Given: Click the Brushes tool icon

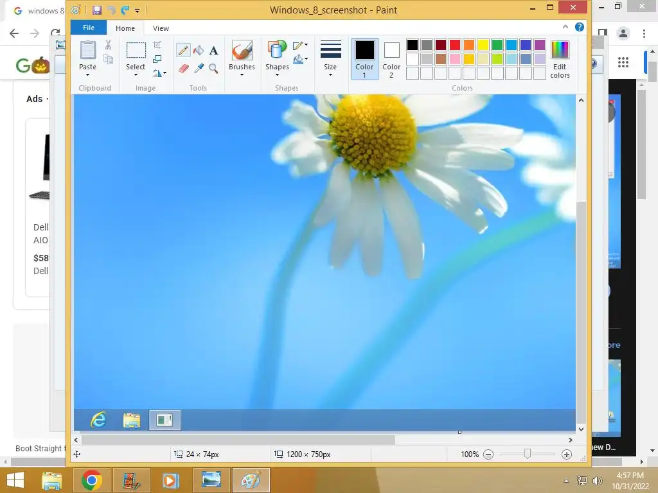Looking at the screenshot, I should [242, 50].
